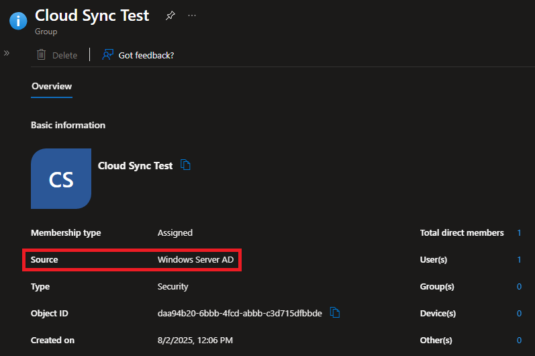Viewport: 535px width, 356px height.
Task: Expand the collapsed side menu chevrons
Action: [7, 53]
